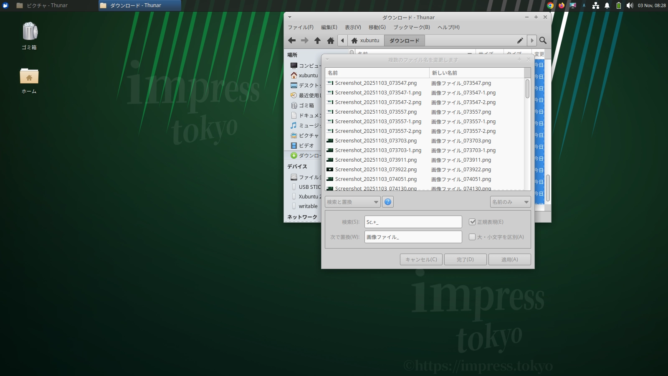
Task: Open the Name only scope dropdown
Action: [511, 202]
